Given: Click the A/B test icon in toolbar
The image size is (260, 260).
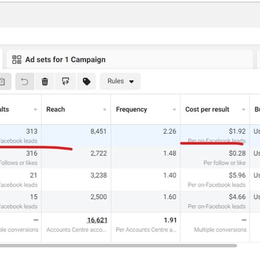Looking at the screenshot, I should click(66, 81).
